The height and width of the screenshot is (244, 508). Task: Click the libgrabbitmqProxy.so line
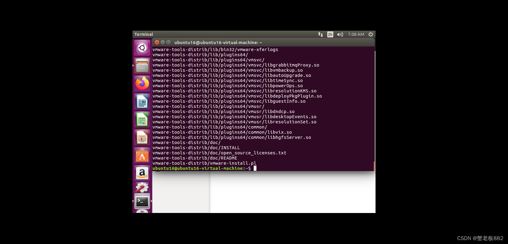pyautogui.click(x=236, y=65)
